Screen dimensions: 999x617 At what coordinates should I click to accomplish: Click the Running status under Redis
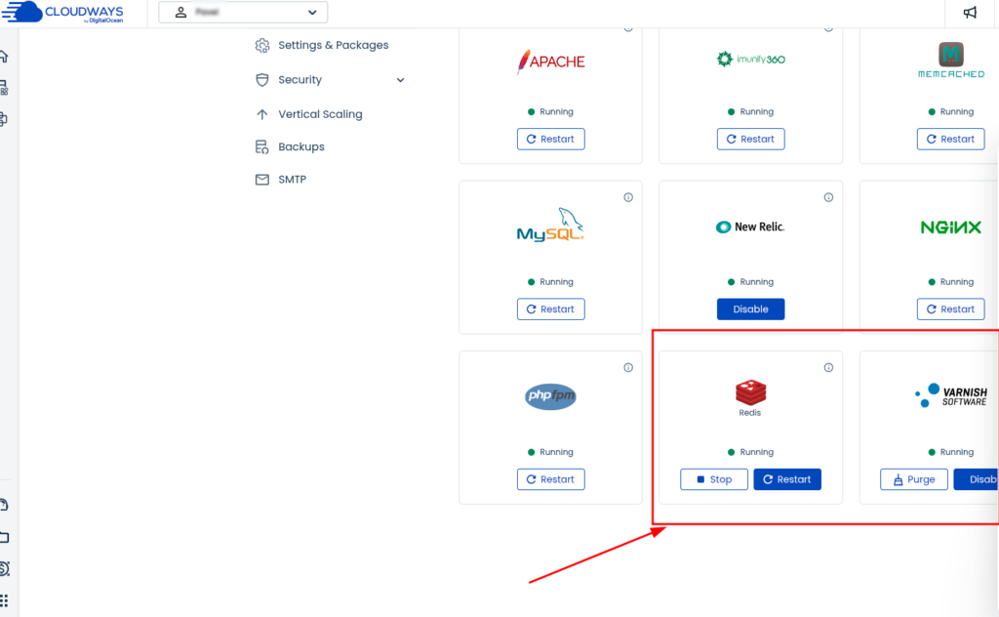click(x=750, y=452)
